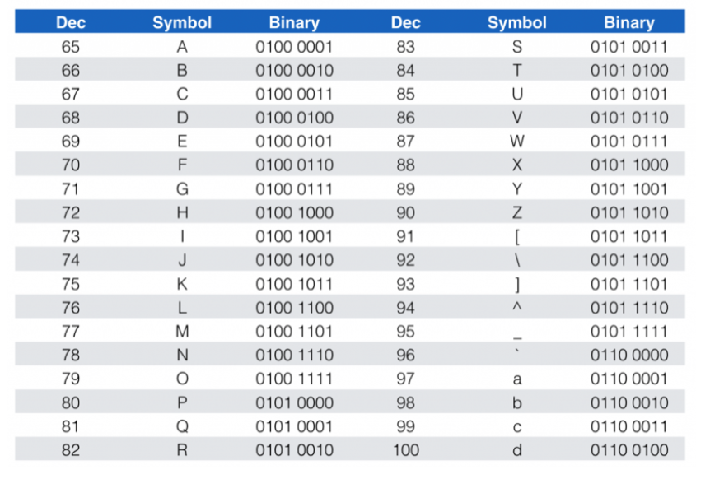This screenshot has width=710, height=479.
Task: Select the decimal value 72 cell
Action: [71, 213]
